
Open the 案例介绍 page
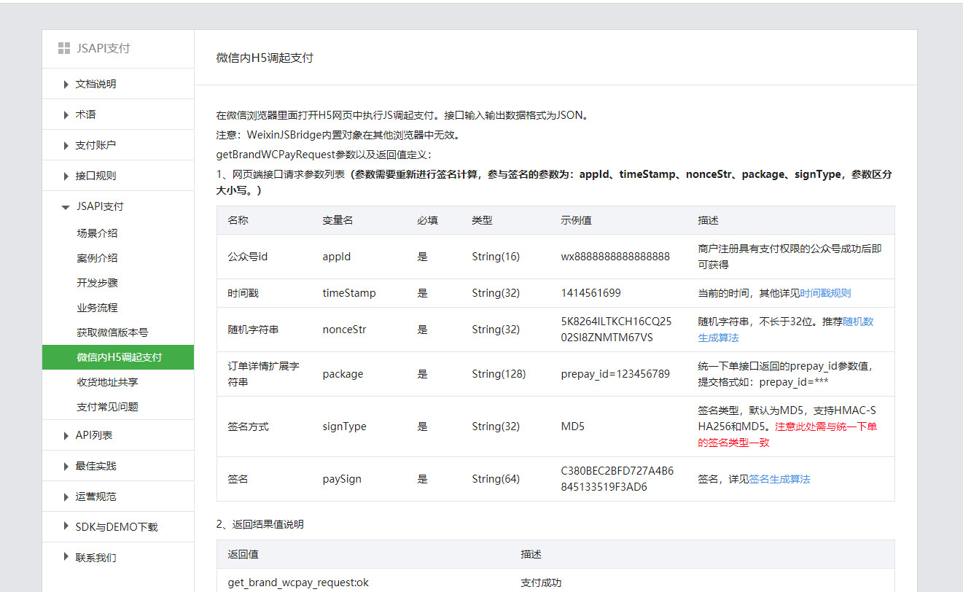pyautogui.click(x=97, y=259)
